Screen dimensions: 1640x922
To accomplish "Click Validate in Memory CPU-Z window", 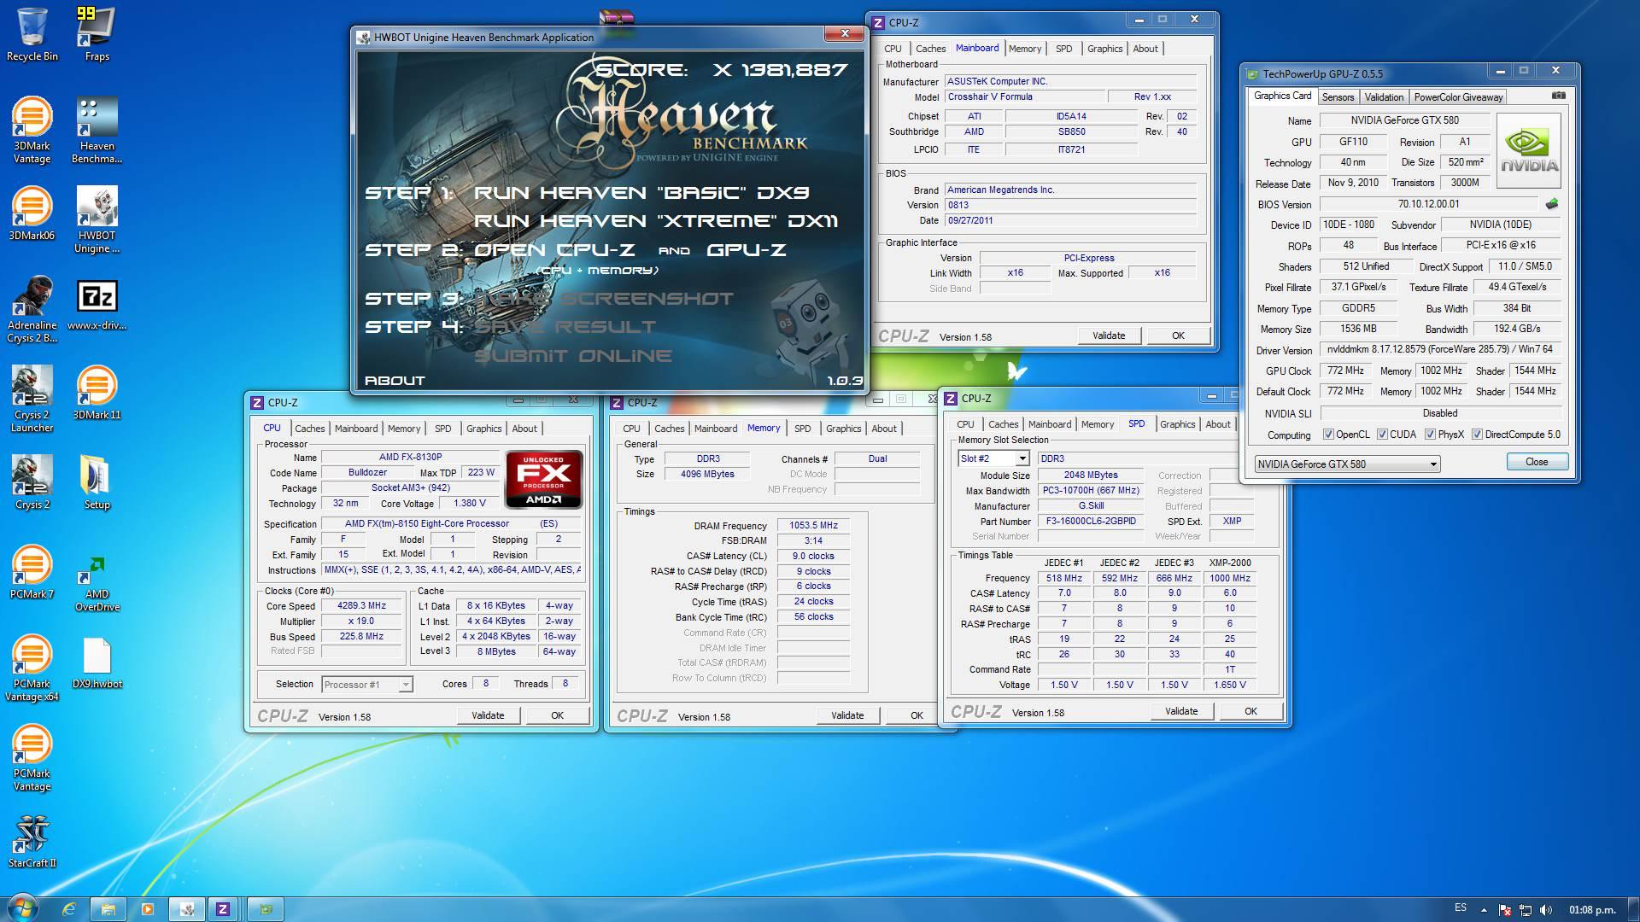I will pos(847,715).
